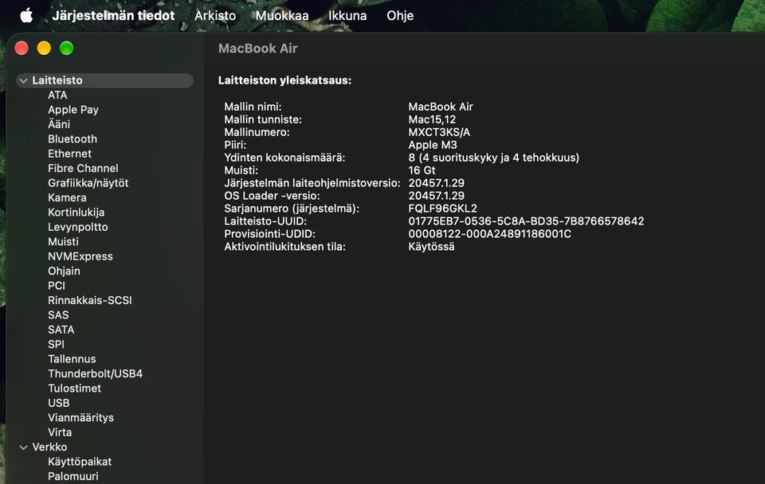765x484 pixels.
Task: Select SPI in the sidebar
Action: pos(56,344)
